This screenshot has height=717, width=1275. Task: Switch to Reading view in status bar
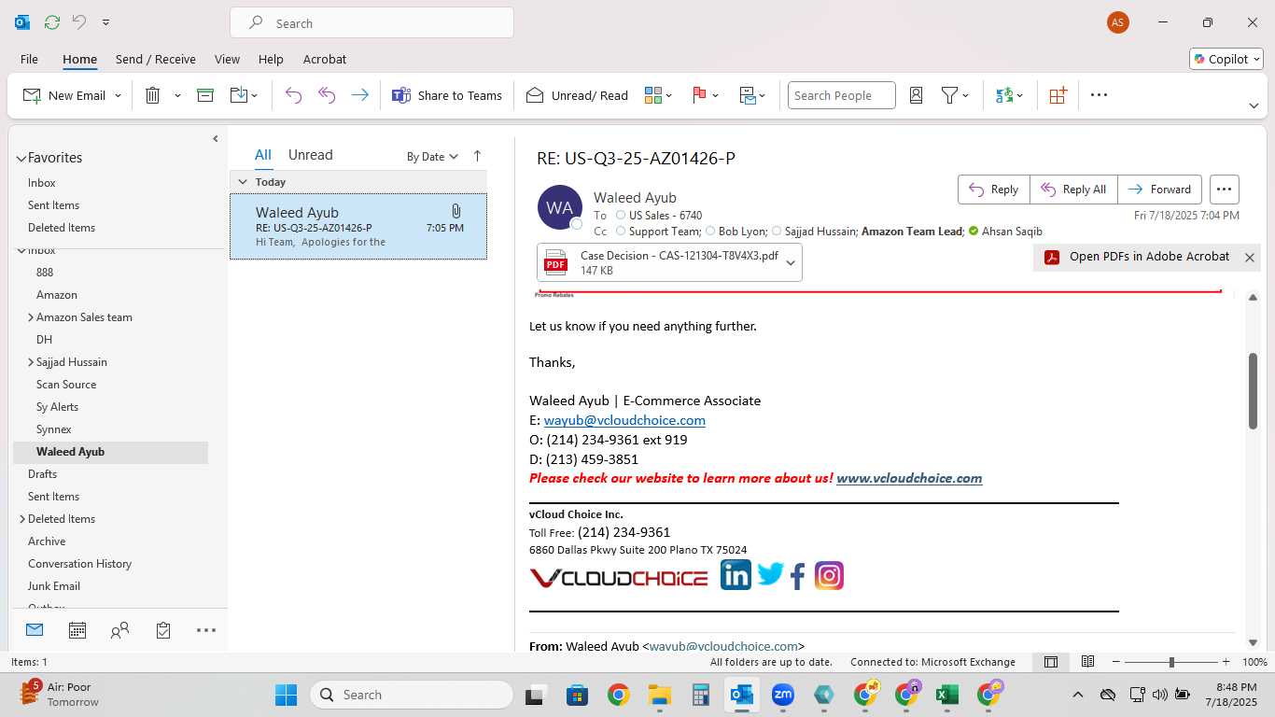pos(1087,662)
